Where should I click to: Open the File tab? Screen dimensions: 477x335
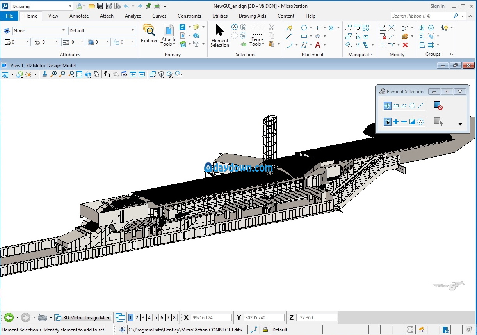[x=9, y=16]
